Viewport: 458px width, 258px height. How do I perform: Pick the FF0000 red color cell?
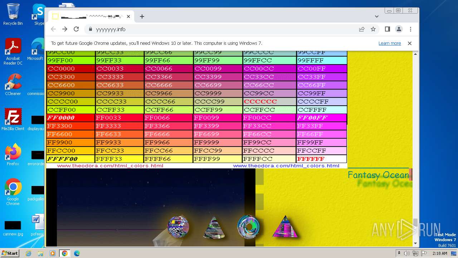tap(71, 118)
